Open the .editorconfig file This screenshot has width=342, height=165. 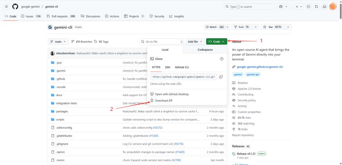click(x=64, y=128)
